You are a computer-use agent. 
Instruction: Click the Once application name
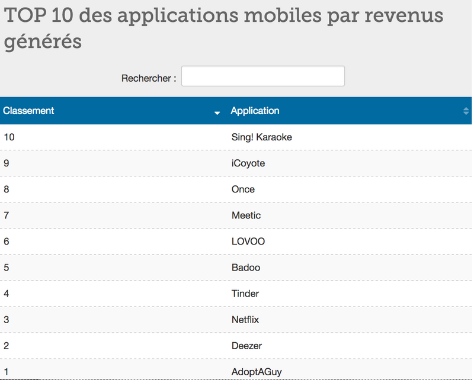243,189
